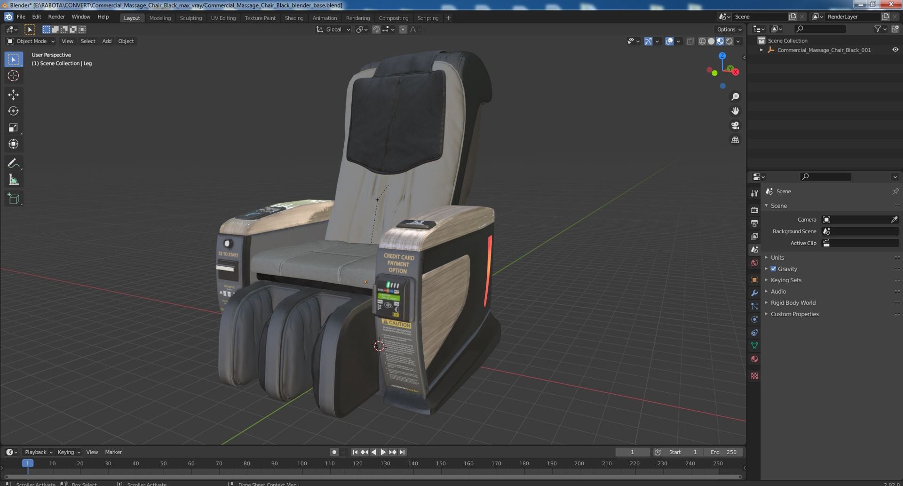Screen dimensions: 903x486
Task: Expand the Units panel
Action: pos(777,257)
